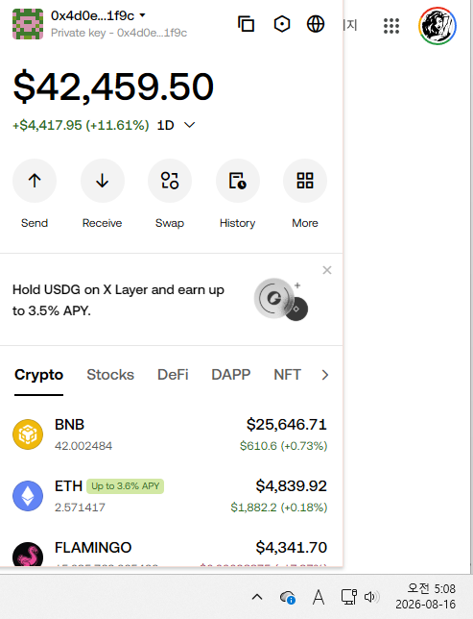473x619 pixels.
Task: Click the Hold USDG on X Layer text
Action: pos(118,300)
